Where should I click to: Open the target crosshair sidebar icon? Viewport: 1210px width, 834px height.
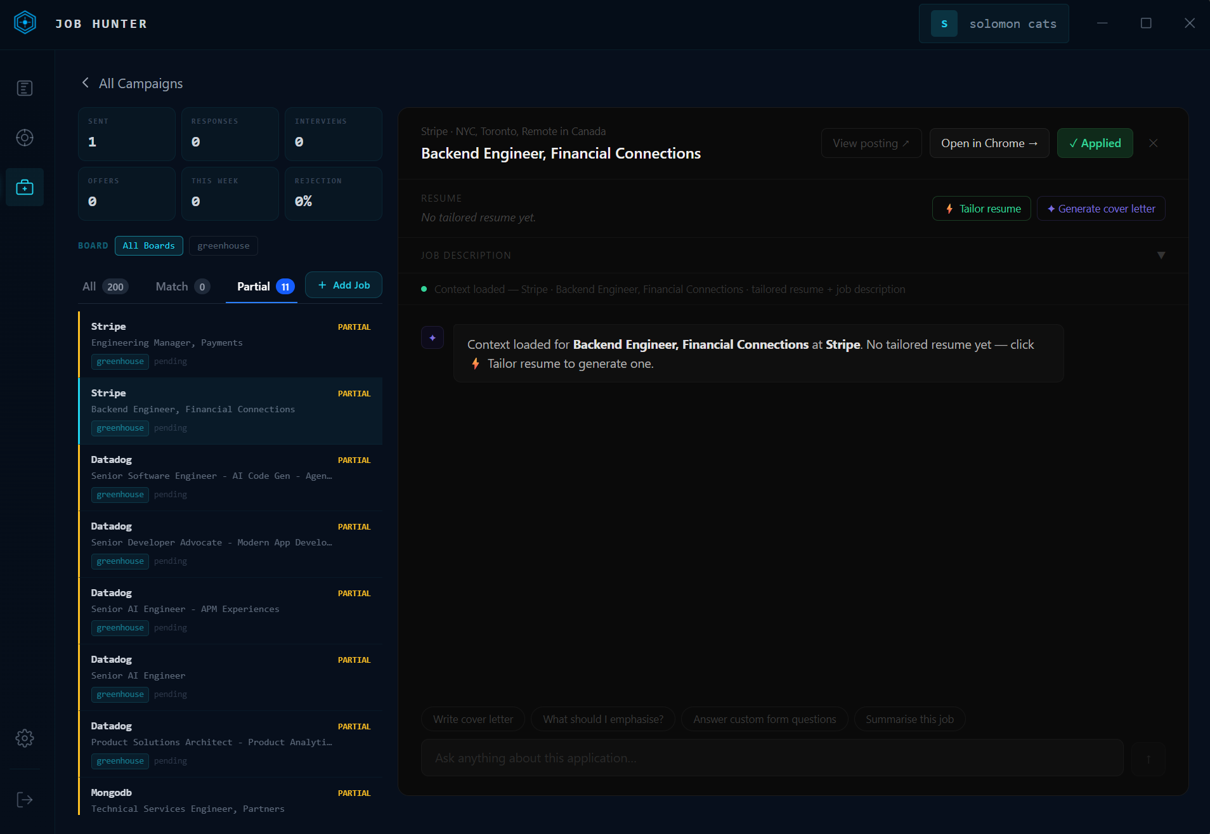(25, 138)
